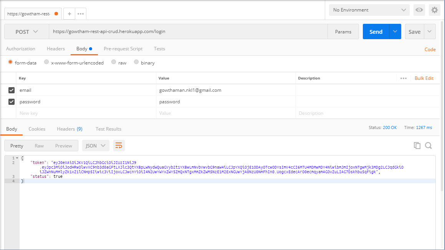
Task: Switch to request Headers tab
Action: tap(56, 49)
